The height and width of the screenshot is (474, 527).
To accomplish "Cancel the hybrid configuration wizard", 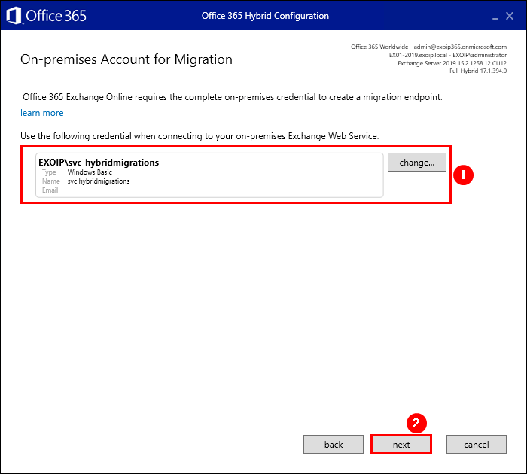I will pos(476,445).
